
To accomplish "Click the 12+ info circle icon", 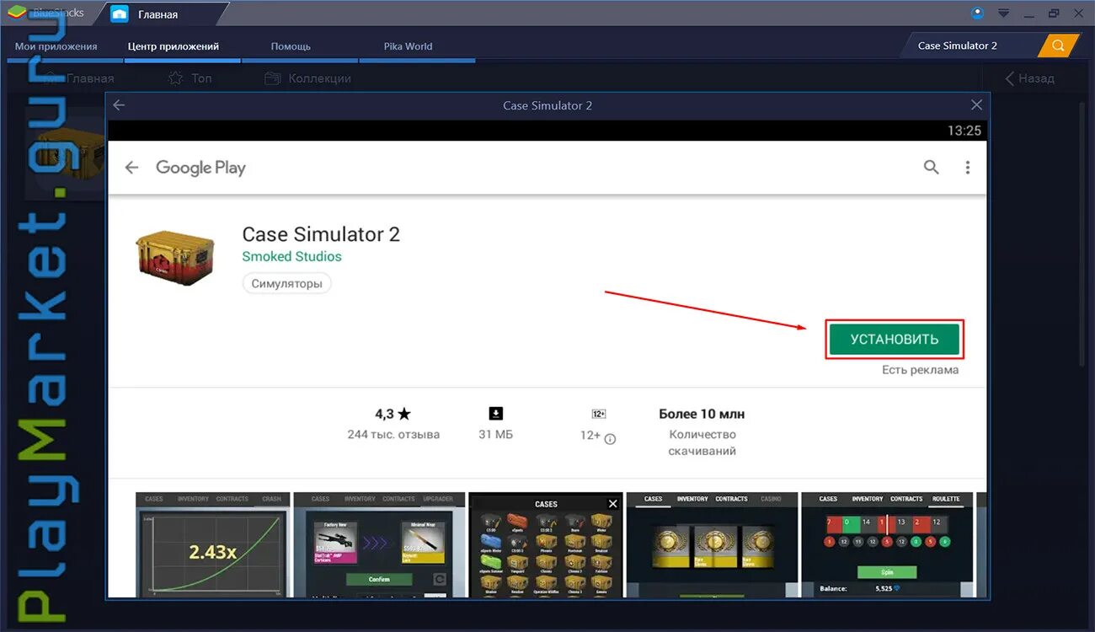I will [611, 438].
